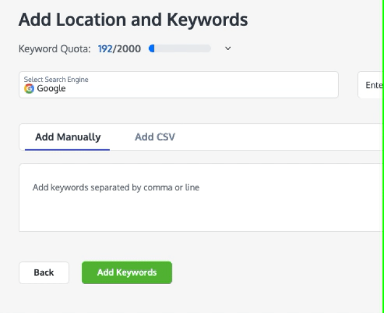Focus the partially visible "Ente" input field
The height and width of the screenshot is (313, 384).
370,85
